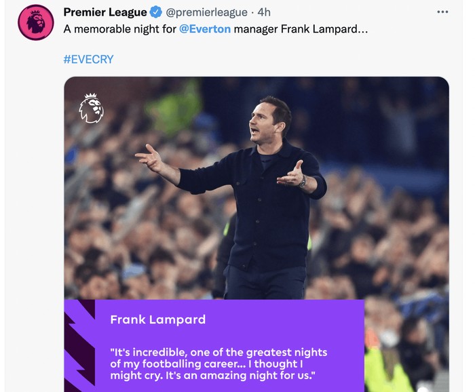Image resolution: width=475 pixels, height=392 pixels.
Task: Open the #EVECRY hashtag
Action: coord(88,59)
